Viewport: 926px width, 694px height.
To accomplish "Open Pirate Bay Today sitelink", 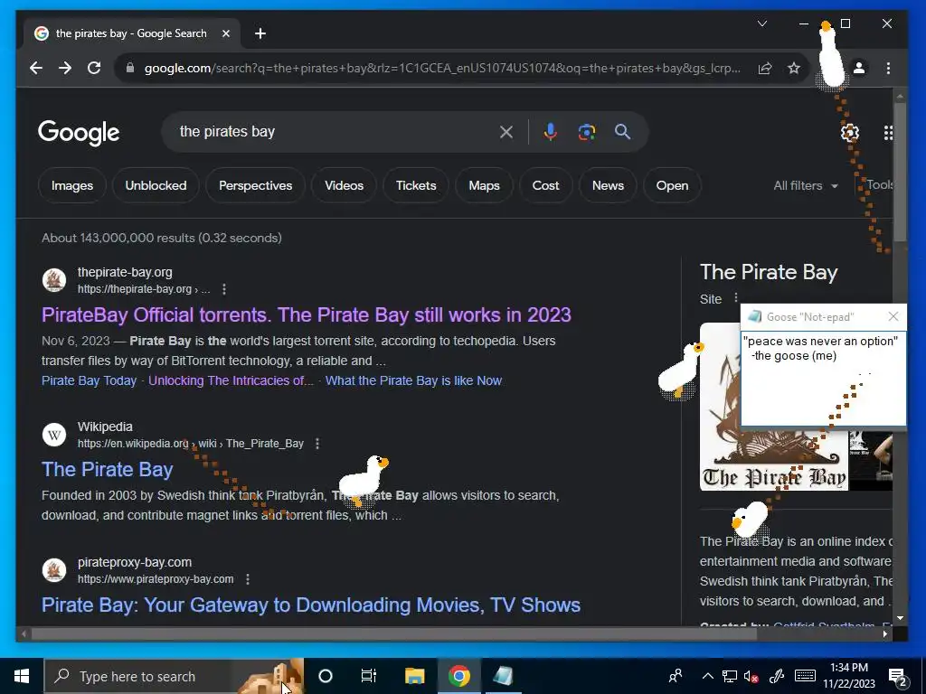I will pos(90,380).
